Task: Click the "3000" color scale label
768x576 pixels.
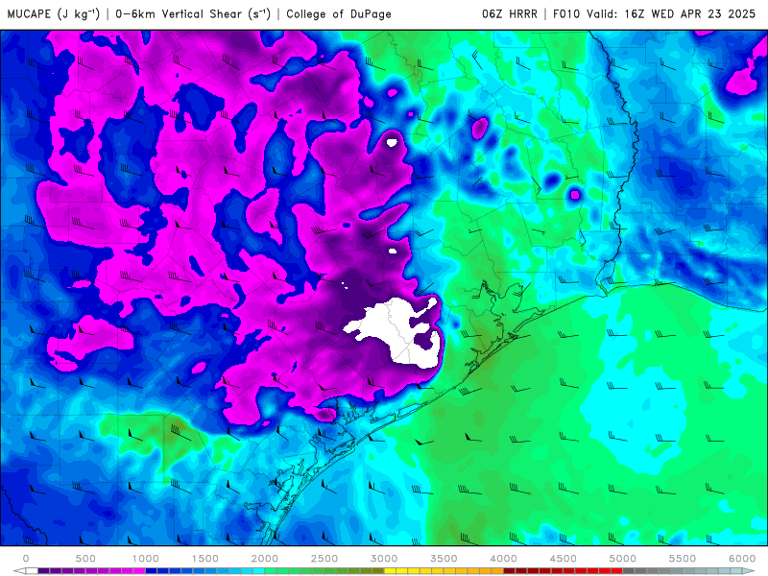Action: (x=384, y=559)
